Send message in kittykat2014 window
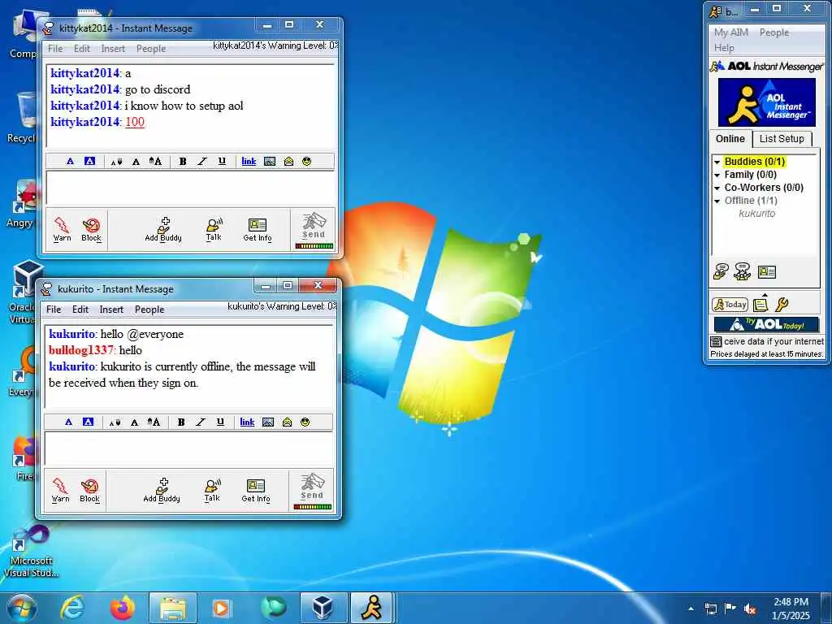This screenshot has height=624, width=832. point(314,230)
